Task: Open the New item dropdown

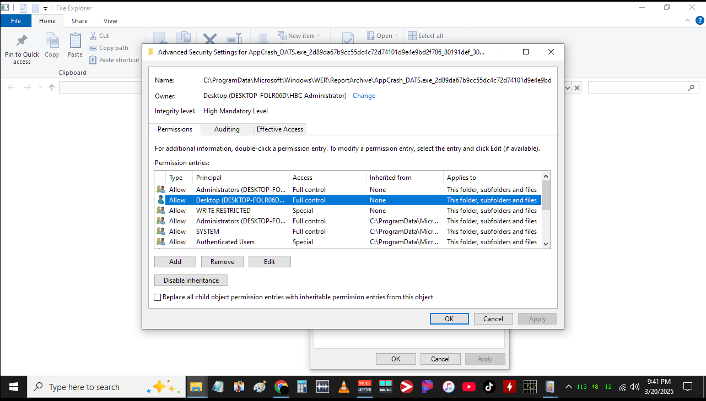Action: pyautogui.click(x=299, y=36)
